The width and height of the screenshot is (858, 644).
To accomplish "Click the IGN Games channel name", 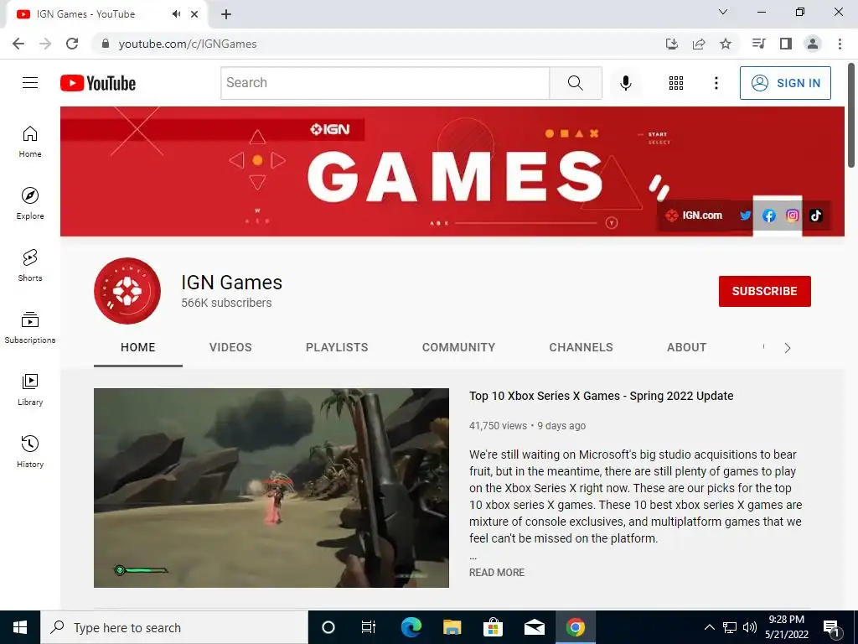I will (231, 283).
